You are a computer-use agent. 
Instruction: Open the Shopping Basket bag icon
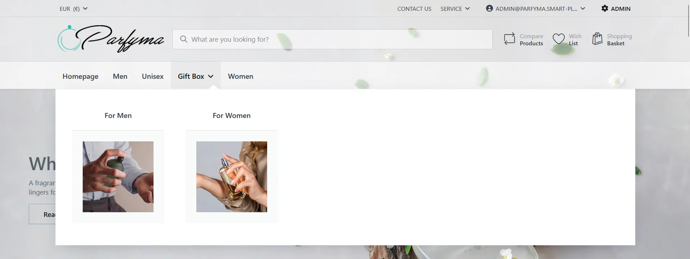point(597,38)
